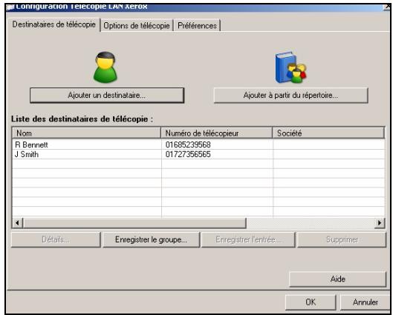Sort the list by Nom column header
The height and width of the screenshot is (315, 393).
pos(86,133)
